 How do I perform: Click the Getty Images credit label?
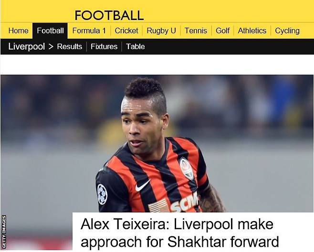(4, 232)
